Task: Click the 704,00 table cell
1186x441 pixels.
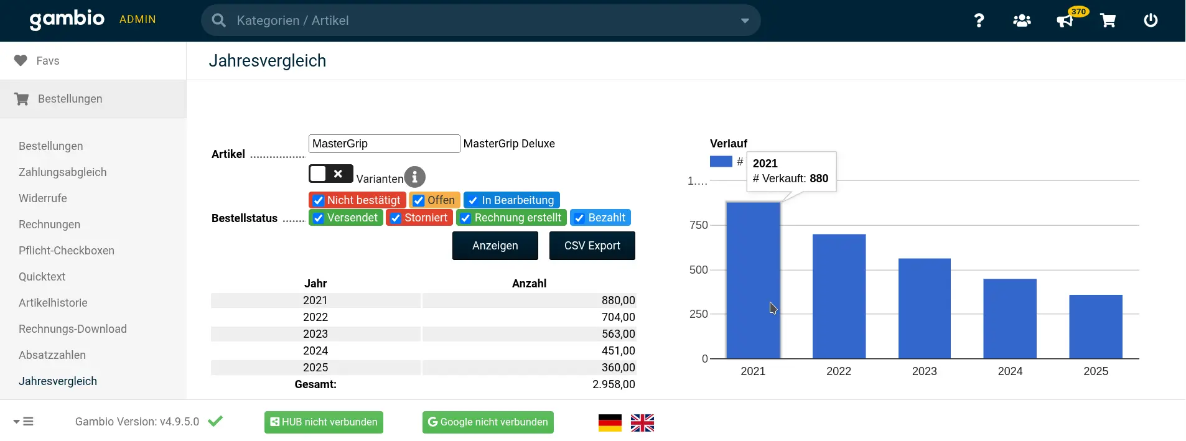Action: click(530, 317)
